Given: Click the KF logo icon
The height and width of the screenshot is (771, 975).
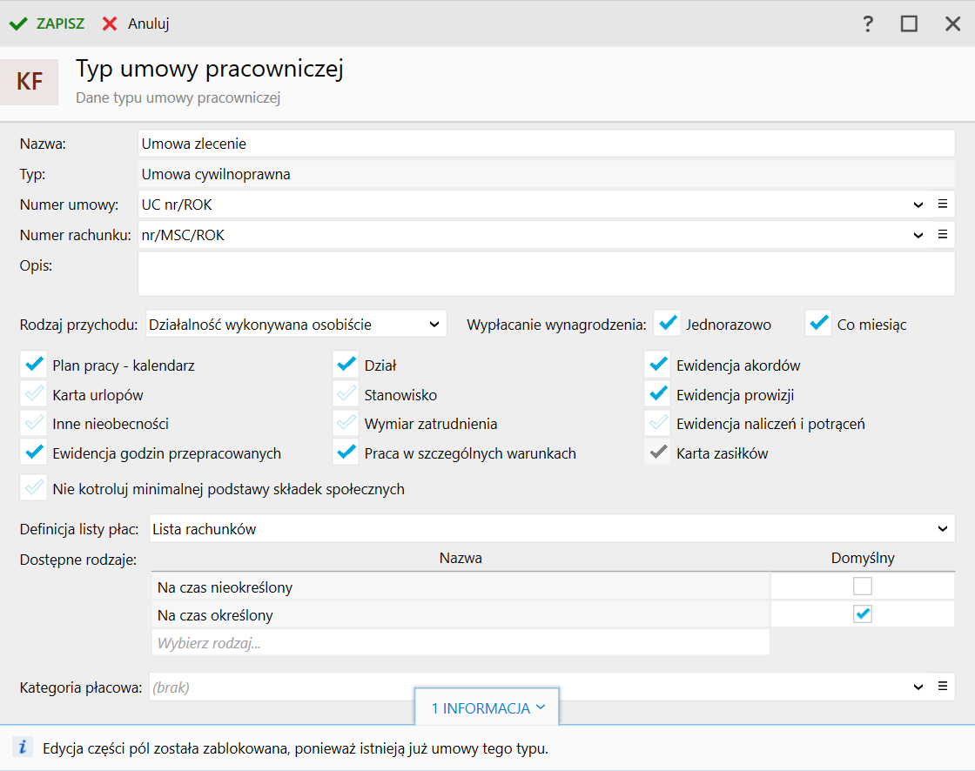Looking at the screenshot, I should point(30,82).
